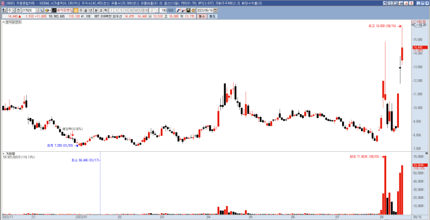Open the dropdown arrow beside the 주 selector
430x220 pixels.
13,10
